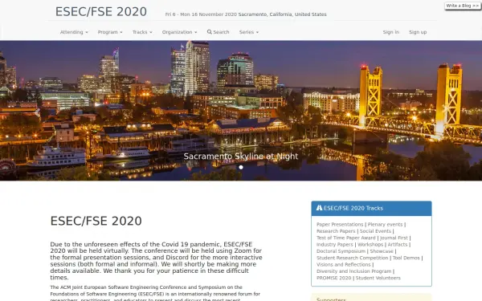The height and width of the screenshot is (301, 482).
Task: Open the Tool Demos track
Action: click(406, 258)
